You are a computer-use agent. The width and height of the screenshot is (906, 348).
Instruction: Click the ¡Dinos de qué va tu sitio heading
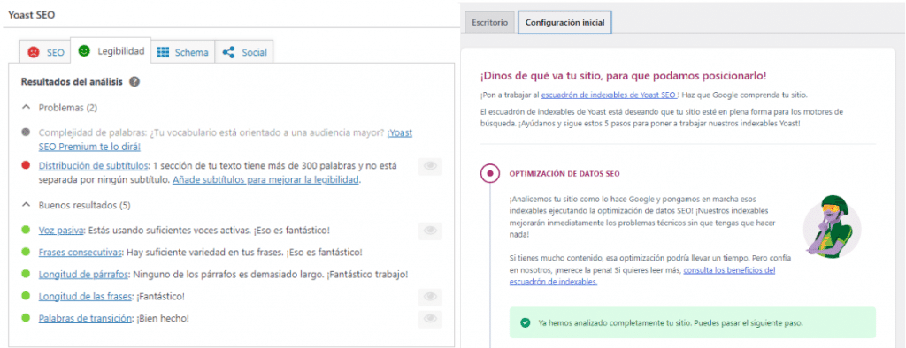[624, 76]
